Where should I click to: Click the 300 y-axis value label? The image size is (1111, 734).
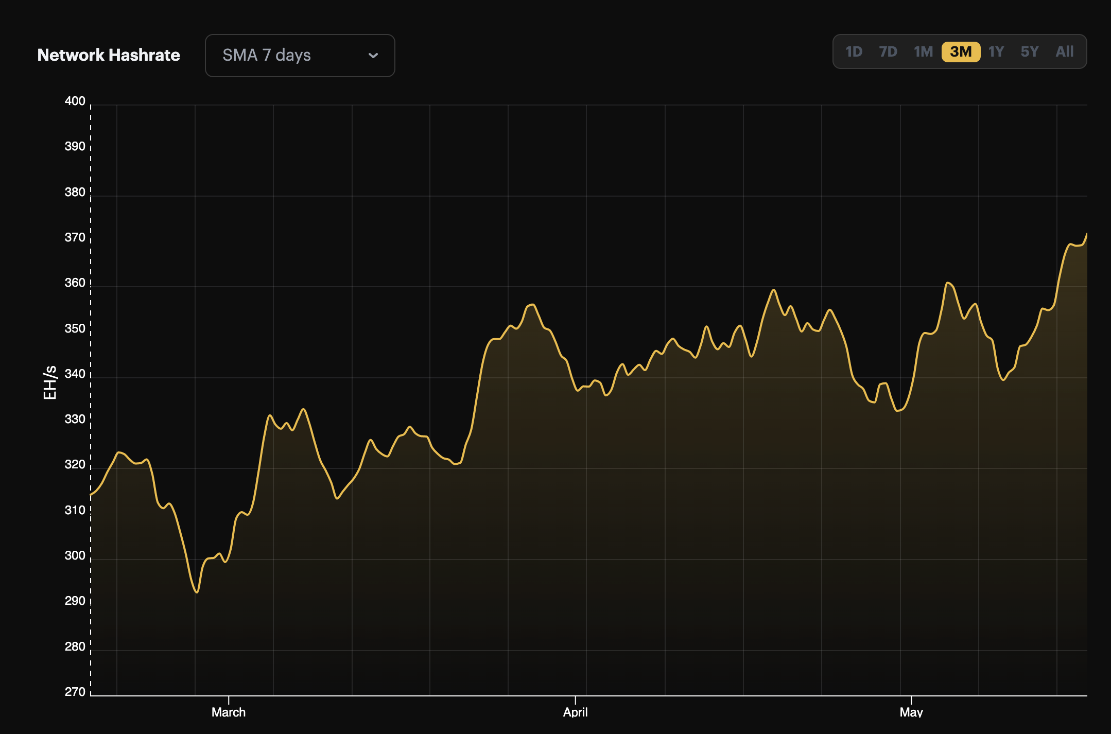pyautogui.click(x=75, y=555)
